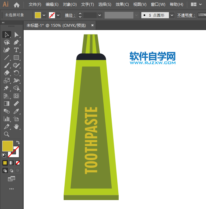Select the Rectangle tool
This screenshot has height=209, width=206.
click(x=16, y=58)
